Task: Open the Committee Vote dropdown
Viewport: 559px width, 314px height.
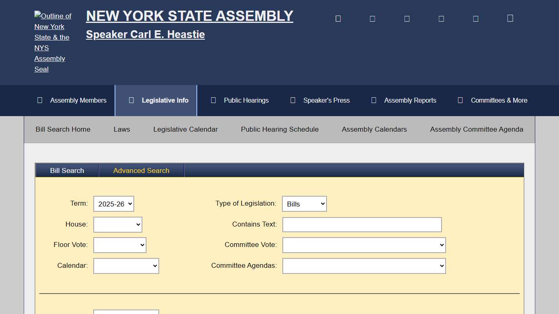Action: 364,245
